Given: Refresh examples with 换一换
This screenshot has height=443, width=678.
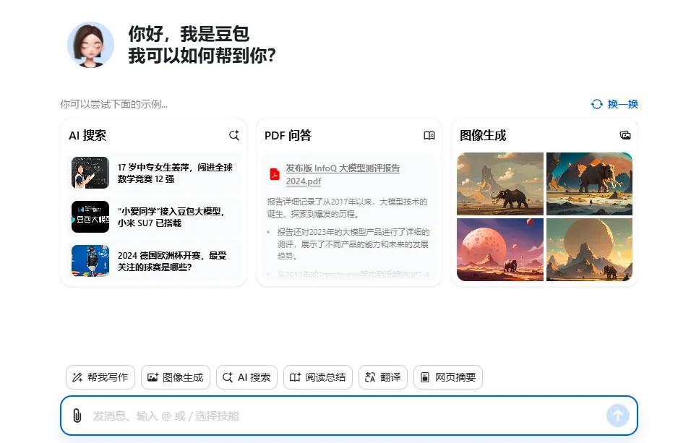Looking at the screenshot, I should tap(614, 104).
